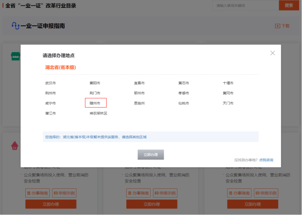Screen dimensions: 302x215
Task: Click the green shop icon behind the dialog
Action: pos(16,56)
